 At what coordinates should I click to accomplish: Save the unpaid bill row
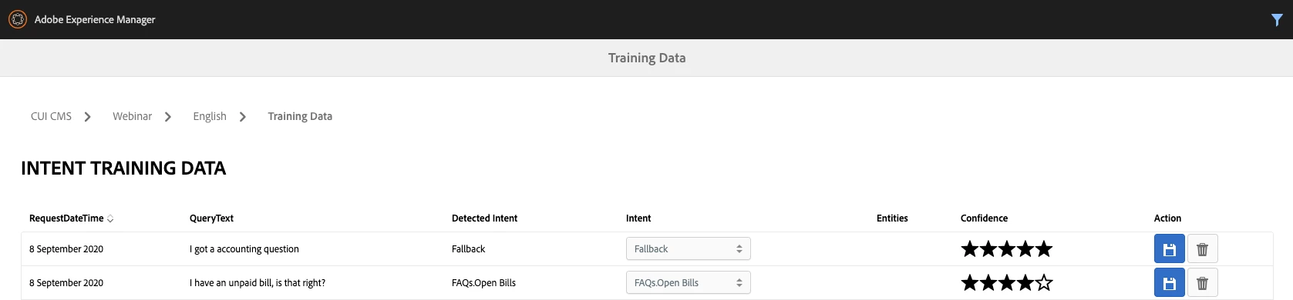[x=1169, y=283]
